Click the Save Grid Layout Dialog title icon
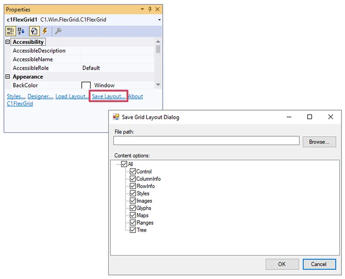Image resolution: width=345 pixels, height=279 pixels. coord(116,117)
